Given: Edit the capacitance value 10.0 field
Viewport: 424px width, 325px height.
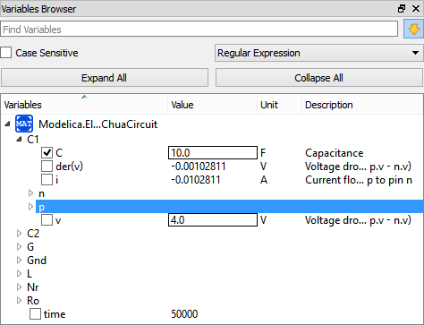Looking at the screenshot, I should (213, 153).
